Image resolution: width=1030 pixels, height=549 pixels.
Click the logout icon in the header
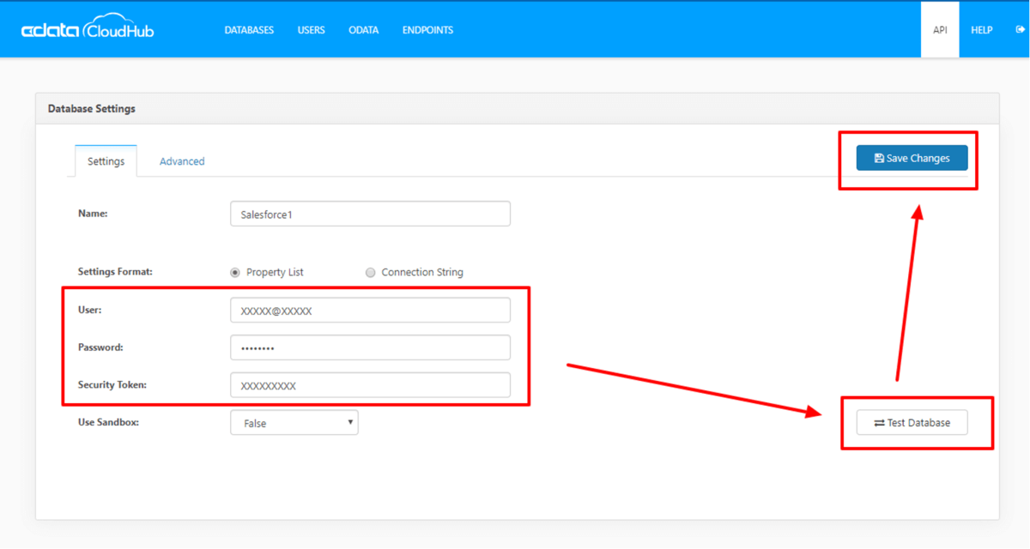click(x=1020, y=30)
